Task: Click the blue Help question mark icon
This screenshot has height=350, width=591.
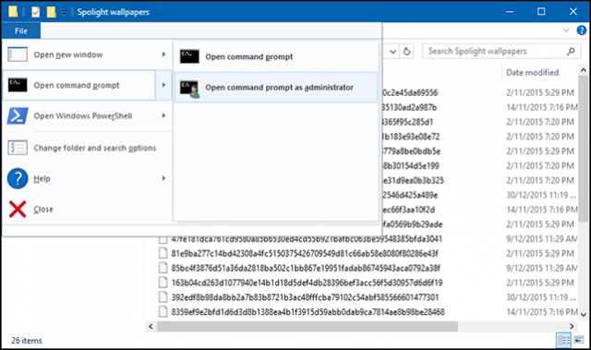Action: point(18,178)
